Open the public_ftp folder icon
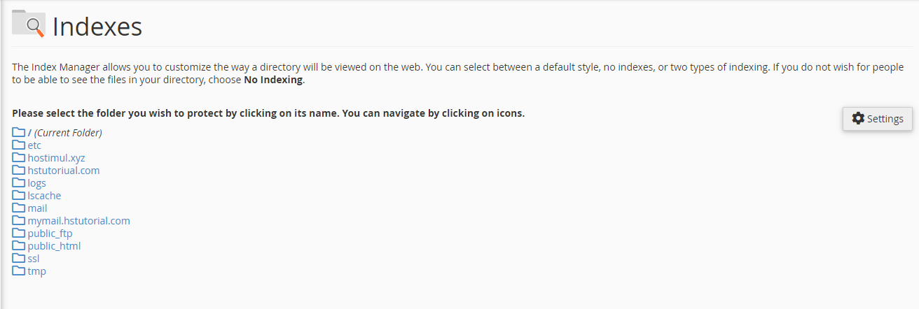The image size is (919, 309). coord(19,233)
